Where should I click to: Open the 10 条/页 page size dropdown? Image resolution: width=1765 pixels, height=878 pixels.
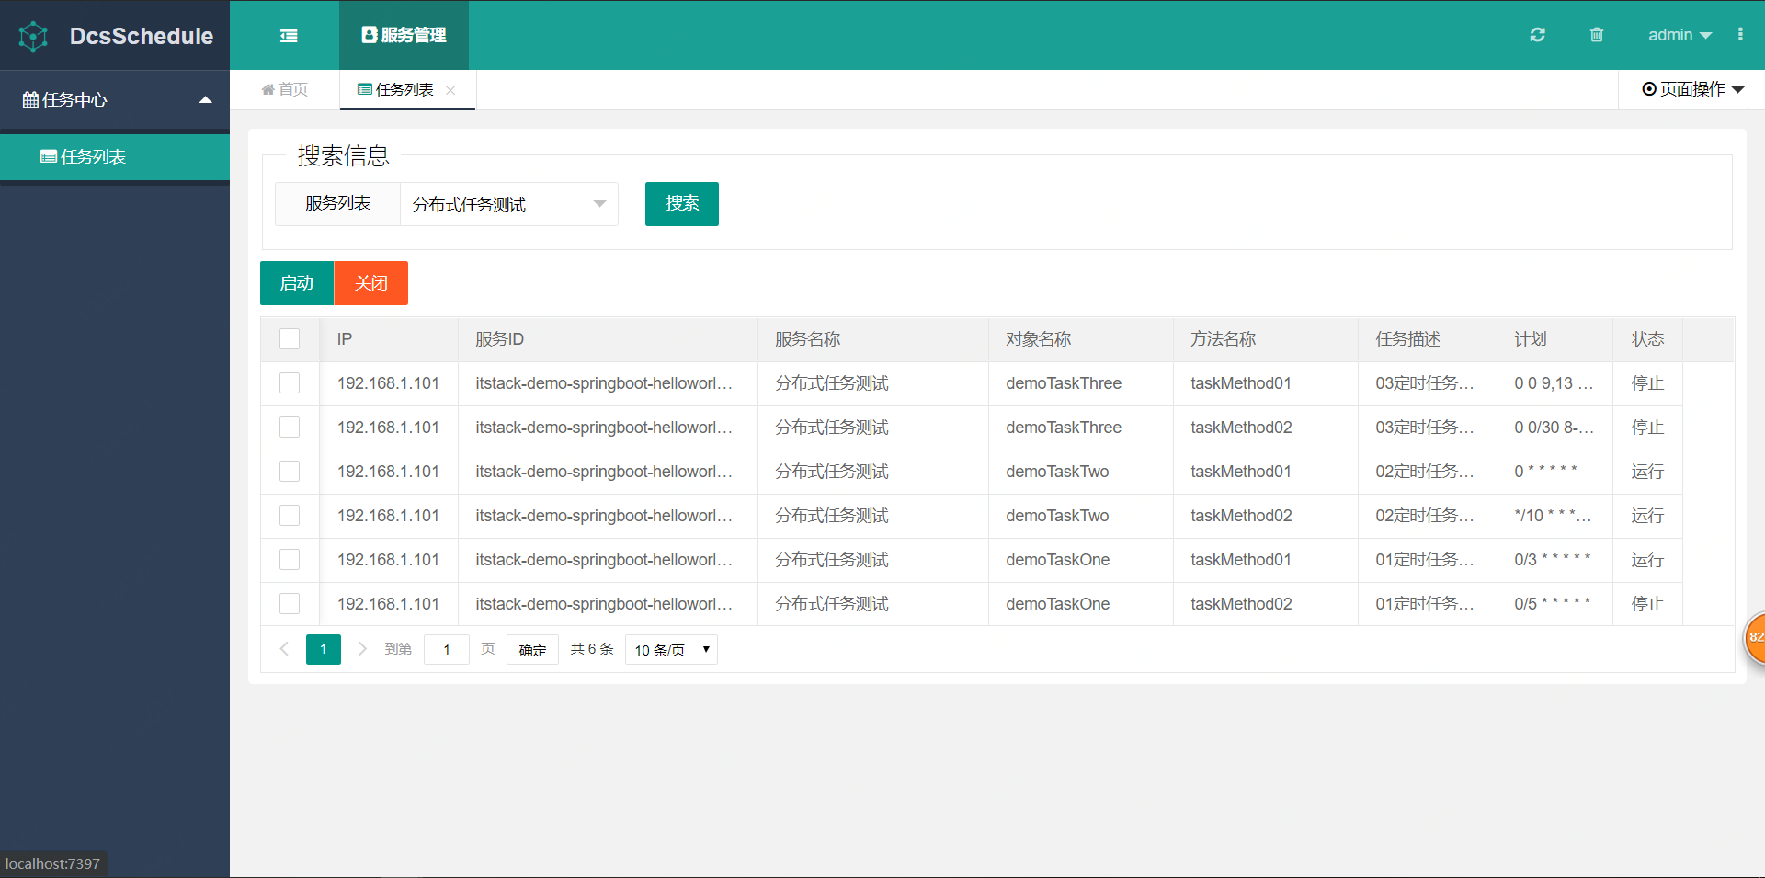coord(670,649)
